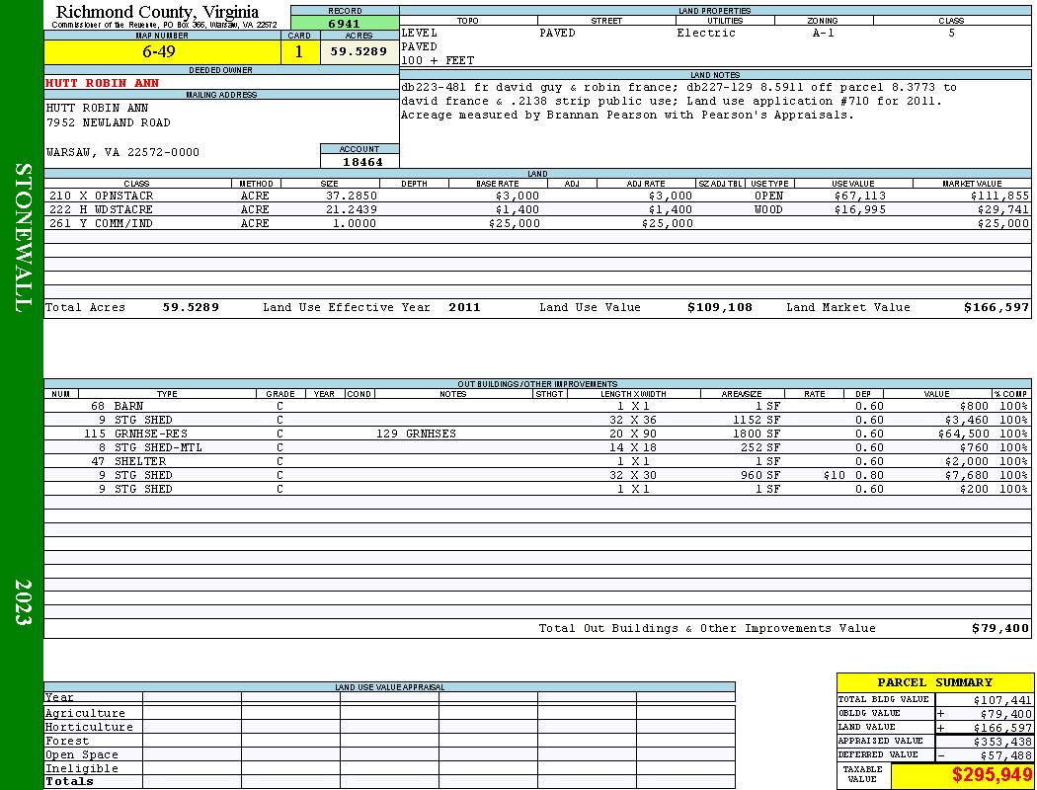Click the Ineligible row label

tap(81, 769)
